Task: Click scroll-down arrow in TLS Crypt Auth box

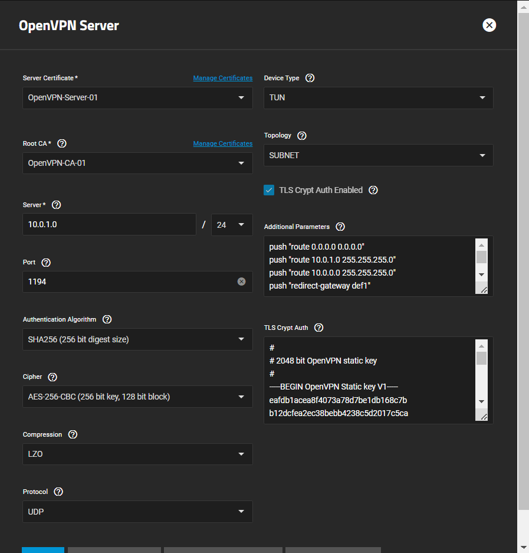Action: point(481,401)
